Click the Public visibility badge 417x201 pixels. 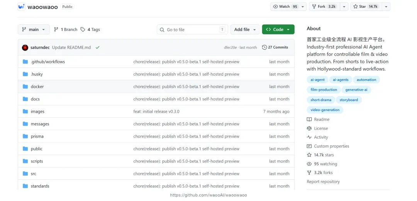point(67,7)
